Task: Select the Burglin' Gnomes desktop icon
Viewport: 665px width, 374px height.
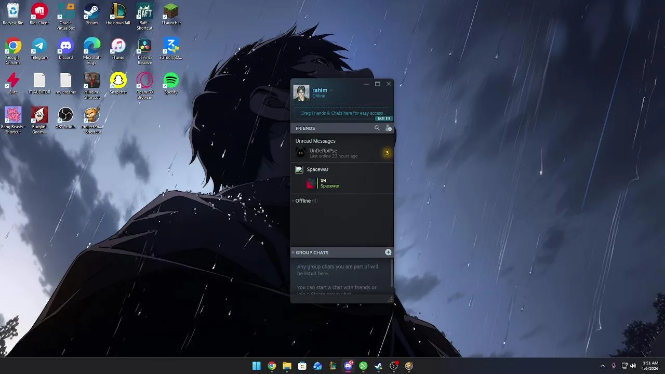Action: click(39, 120)
